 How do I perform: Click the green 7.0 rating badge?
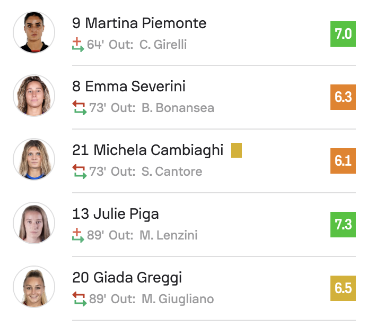coord(343,34)
